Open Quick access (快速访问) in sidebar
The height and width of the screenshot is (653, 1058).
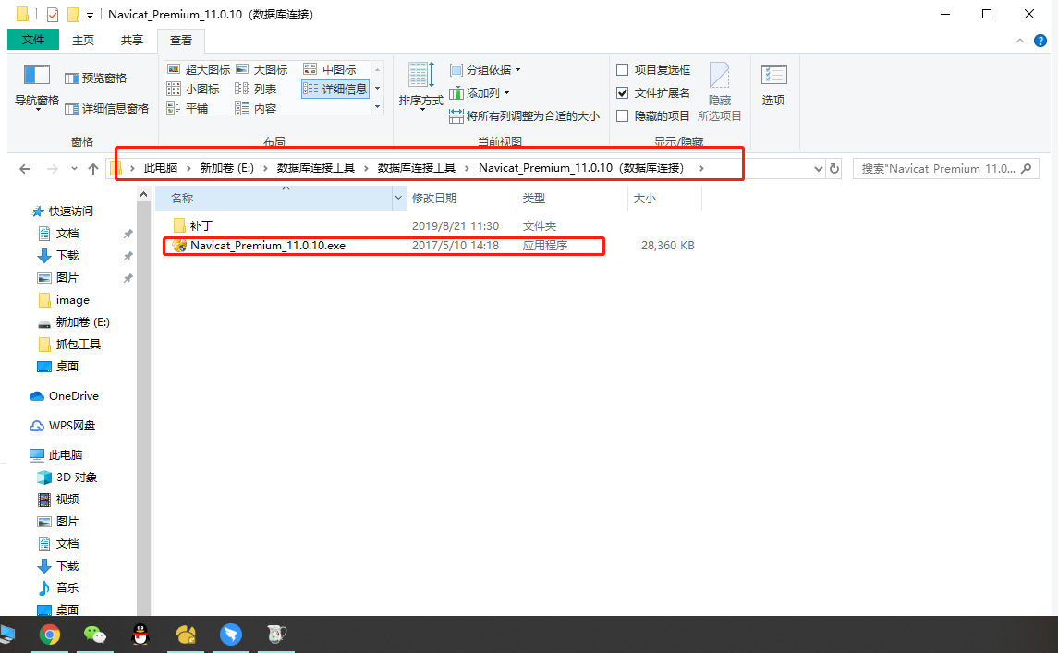pos(63,212)
